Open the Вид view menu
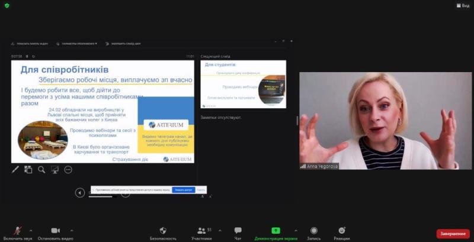This screenshot has height=242, width=474. coord(463,5)
